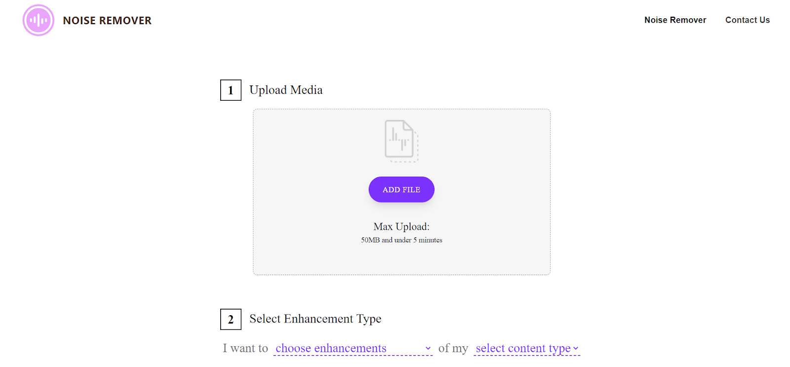
Task: Click the ADD FILE button
Action: 401,190
